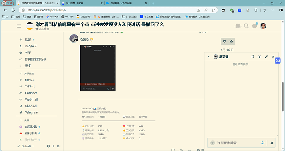The width and height of the screenshot is (285, 151).
Task: Open New API bookmark
Action: [52, 17]
